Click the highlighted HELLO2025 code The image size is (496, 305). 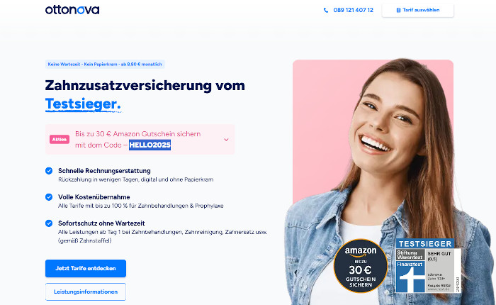(150, 145)
